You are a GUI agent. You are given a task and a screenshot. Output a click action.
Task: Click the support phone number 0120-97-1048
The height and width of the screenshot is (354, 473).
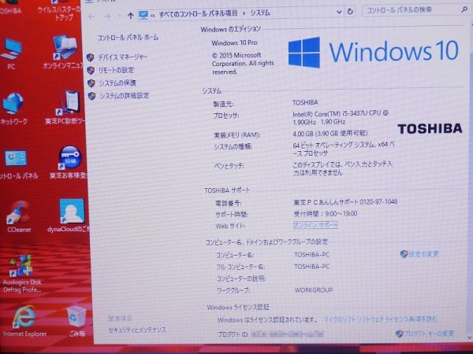pos(378,201)
